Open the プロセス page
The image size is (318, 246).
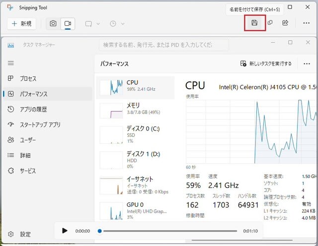[x=48, y=78]
